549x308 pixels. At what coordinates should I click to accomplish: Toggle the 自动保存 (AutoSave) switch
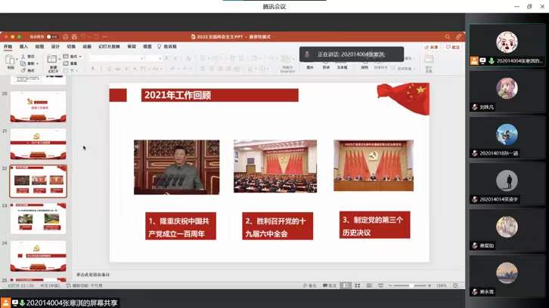[52, 37]
